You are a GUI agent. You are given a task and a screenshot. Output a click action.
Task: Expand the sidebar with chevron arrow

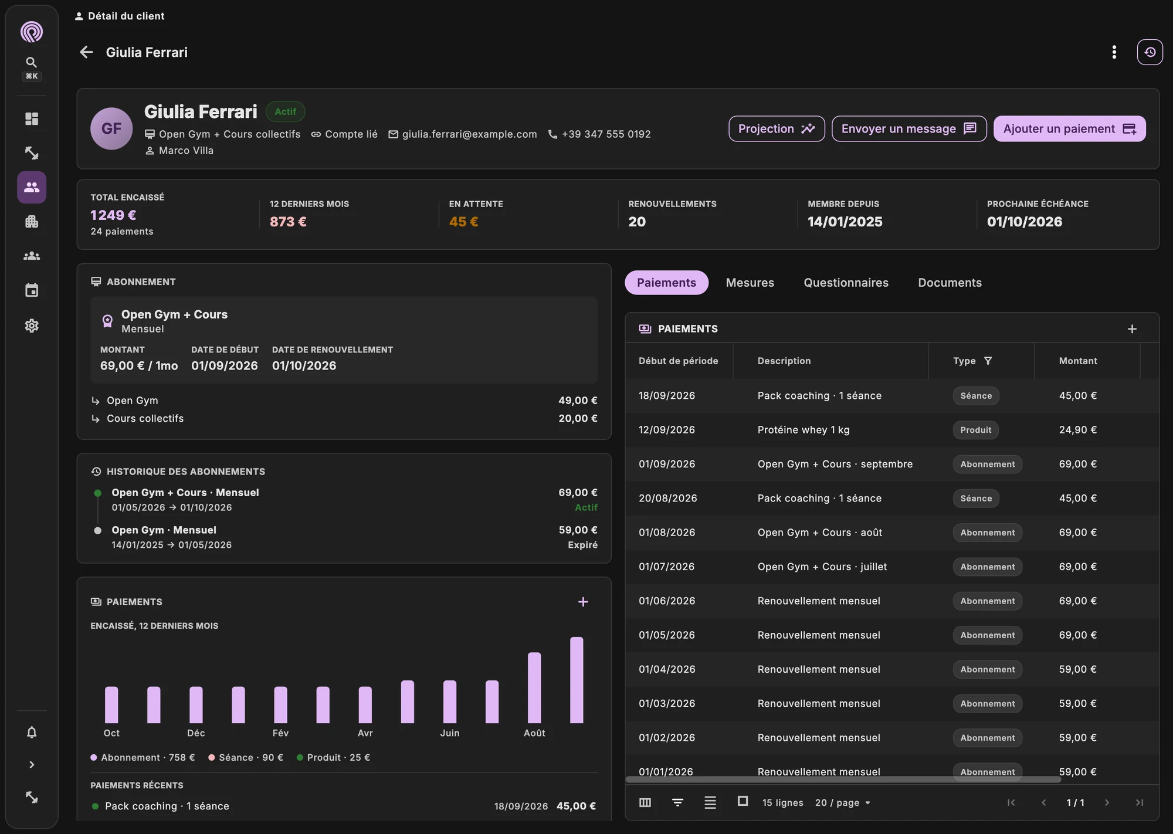click(x=32, y=765)
